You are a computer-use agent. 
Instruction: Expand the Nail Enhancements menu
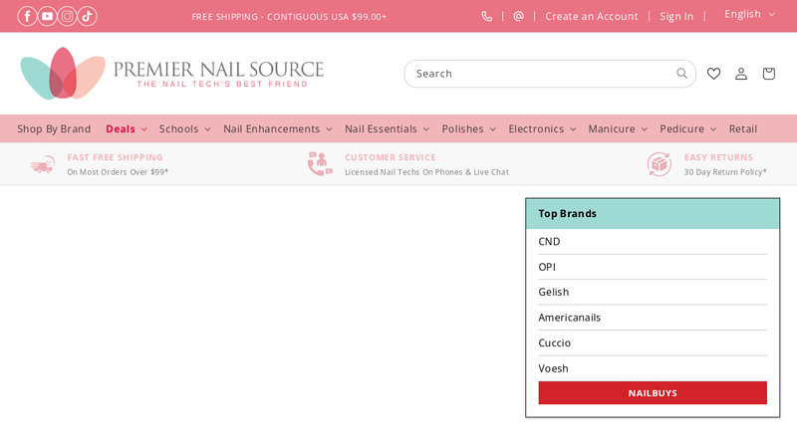[x=278, y=129]
